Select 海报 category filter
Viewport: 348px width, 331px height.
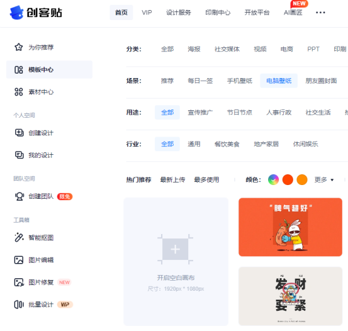(194, 49)
